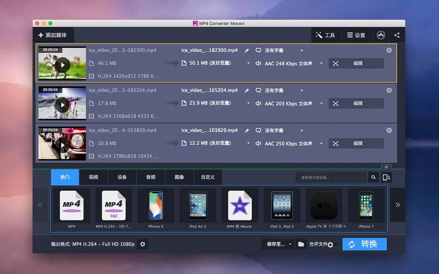Rename output ice_video 103829 with pencil icon
Screen dimensions: 439x274
pos(246,130)
